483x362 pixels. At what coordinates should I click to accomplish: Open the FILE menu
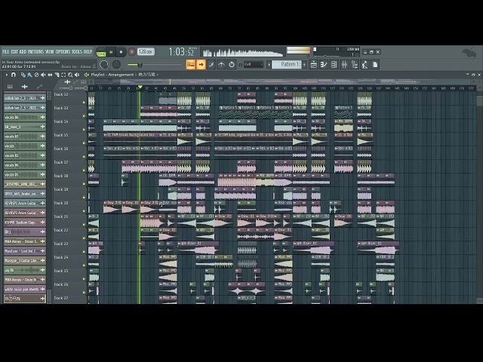tap(6, 52)
